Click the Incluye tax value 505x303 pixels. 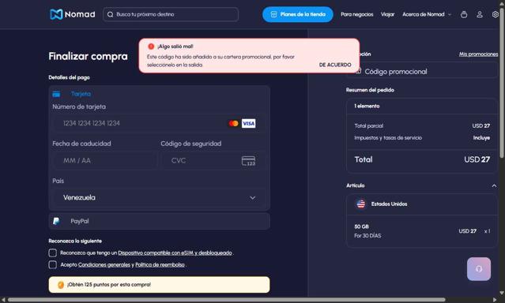pos(481,137)
